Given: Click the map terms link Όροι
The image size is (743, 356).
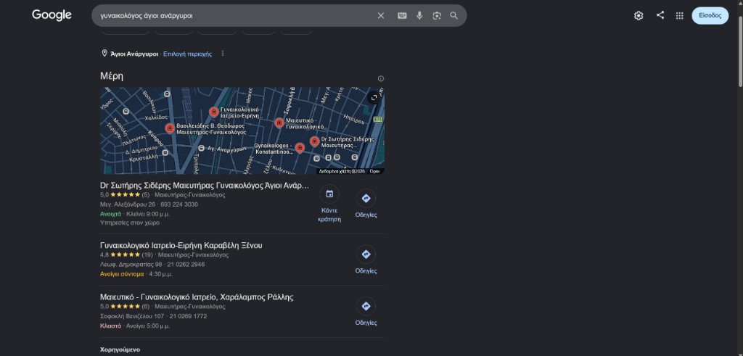Looking at the screenshot, I should point(374,171).
